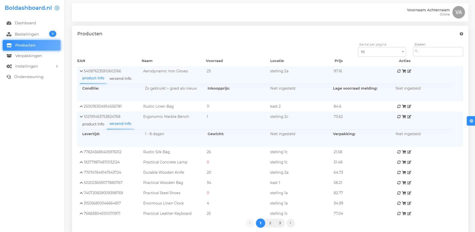The height and width of the screenshot is (232, 475).
Task: Open the help question mark icon
Action: (461, 34)
